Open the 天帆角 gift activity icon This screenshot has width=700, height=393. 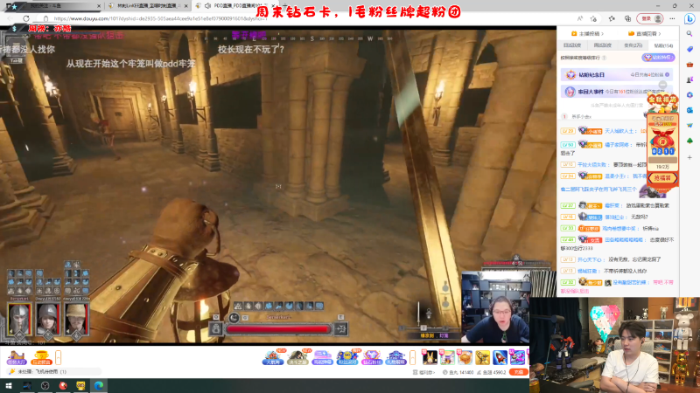(x=272, y=357)
